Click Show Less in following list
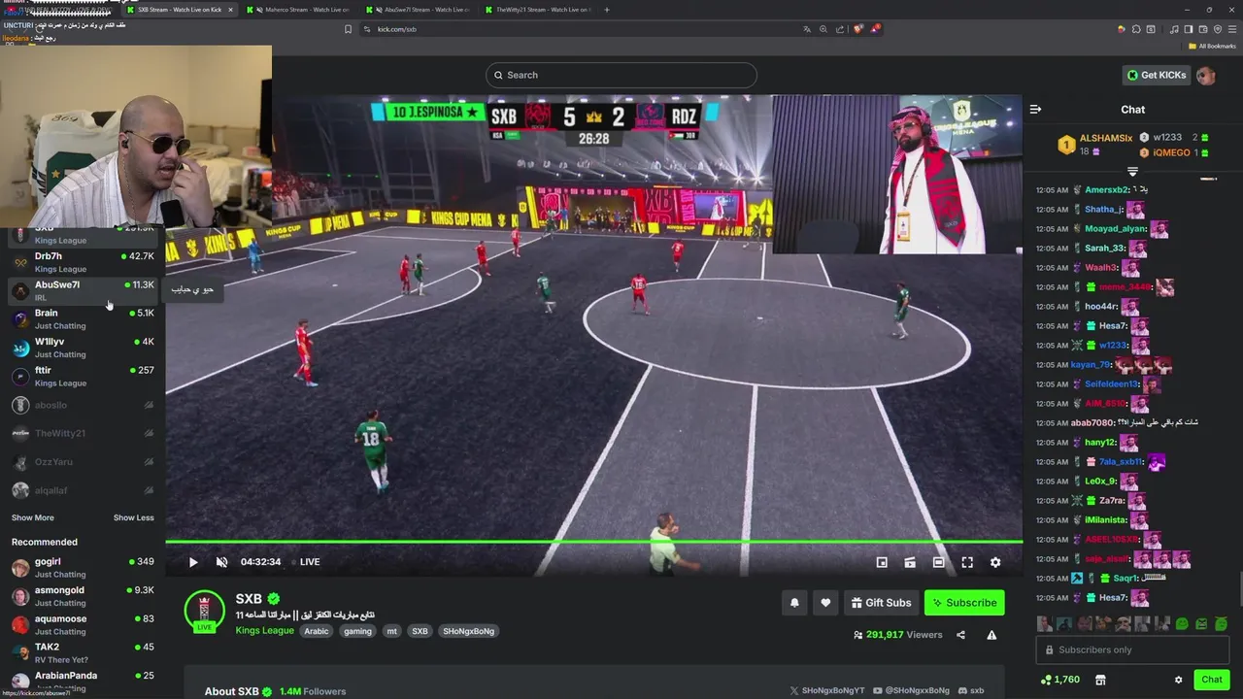1243x699 pixels. point(133,517)
